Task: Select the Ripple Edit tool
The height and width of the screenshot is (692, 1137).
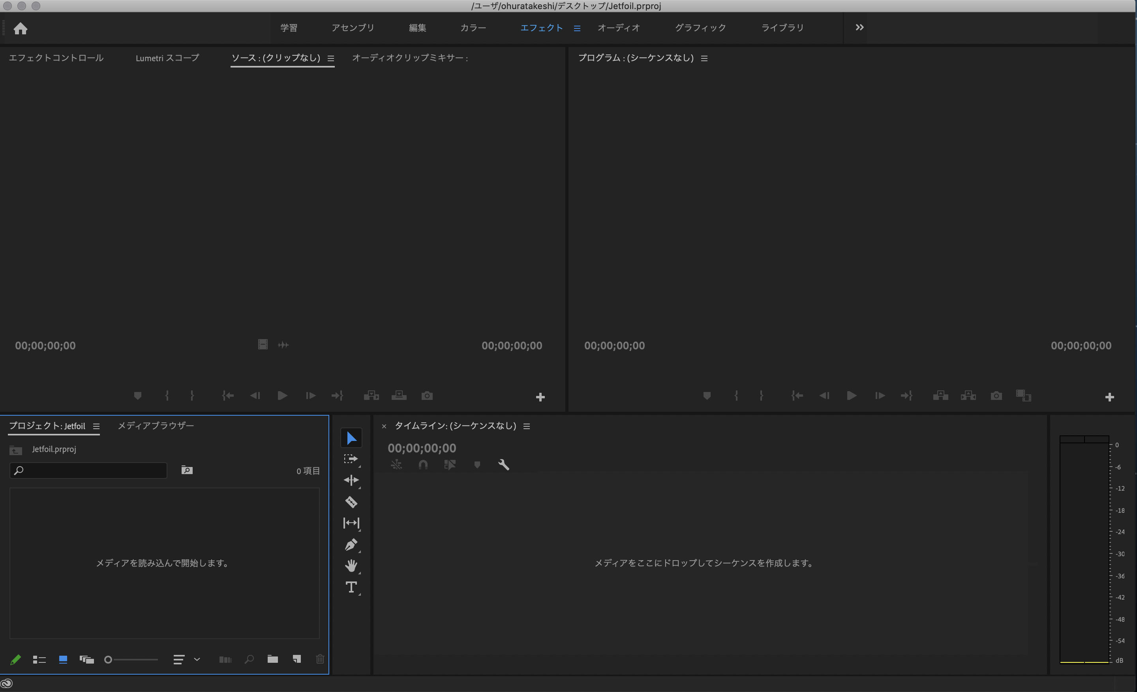Action: [x=351, y=480]
